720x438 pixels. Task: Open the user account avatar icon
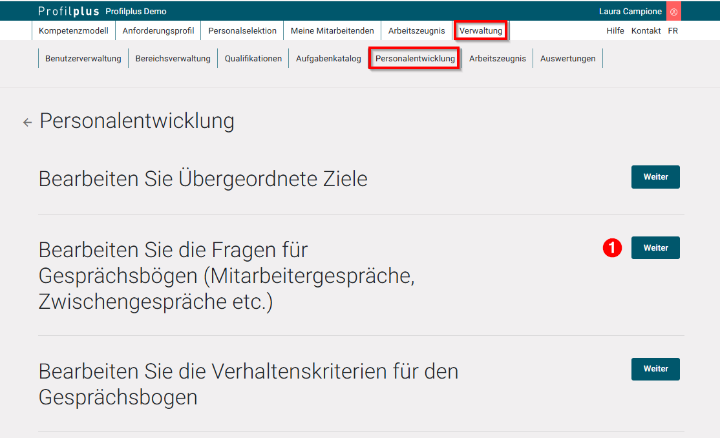(672, 10)
